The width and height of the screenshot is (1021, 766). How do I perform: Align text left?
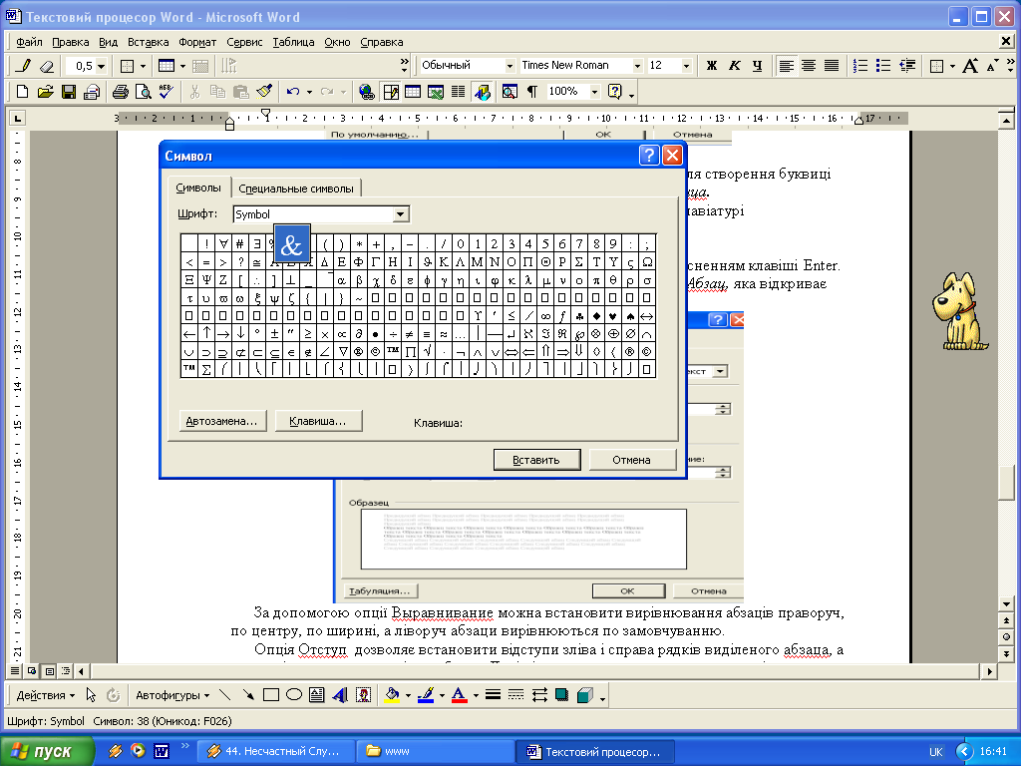coord(787,66)
